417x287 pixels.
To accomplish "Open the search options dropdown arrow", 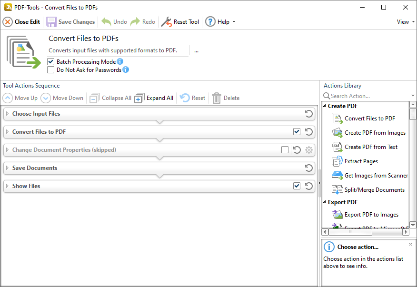I will [x=413, y=96].
